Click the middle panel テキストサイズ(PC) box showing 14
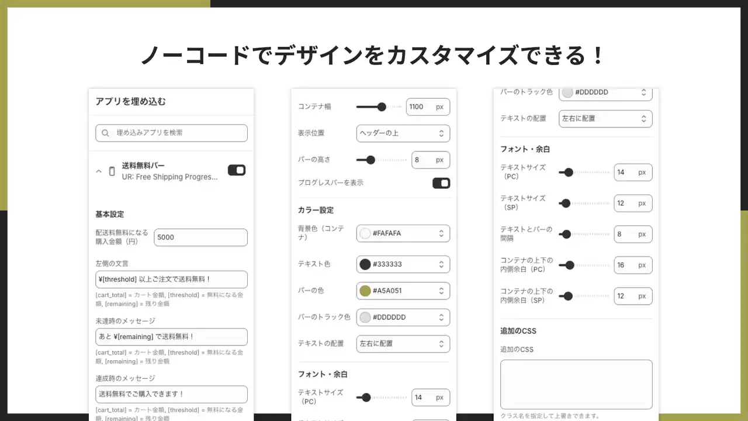Viewport: 748px width, 421px height. point(431,398)
